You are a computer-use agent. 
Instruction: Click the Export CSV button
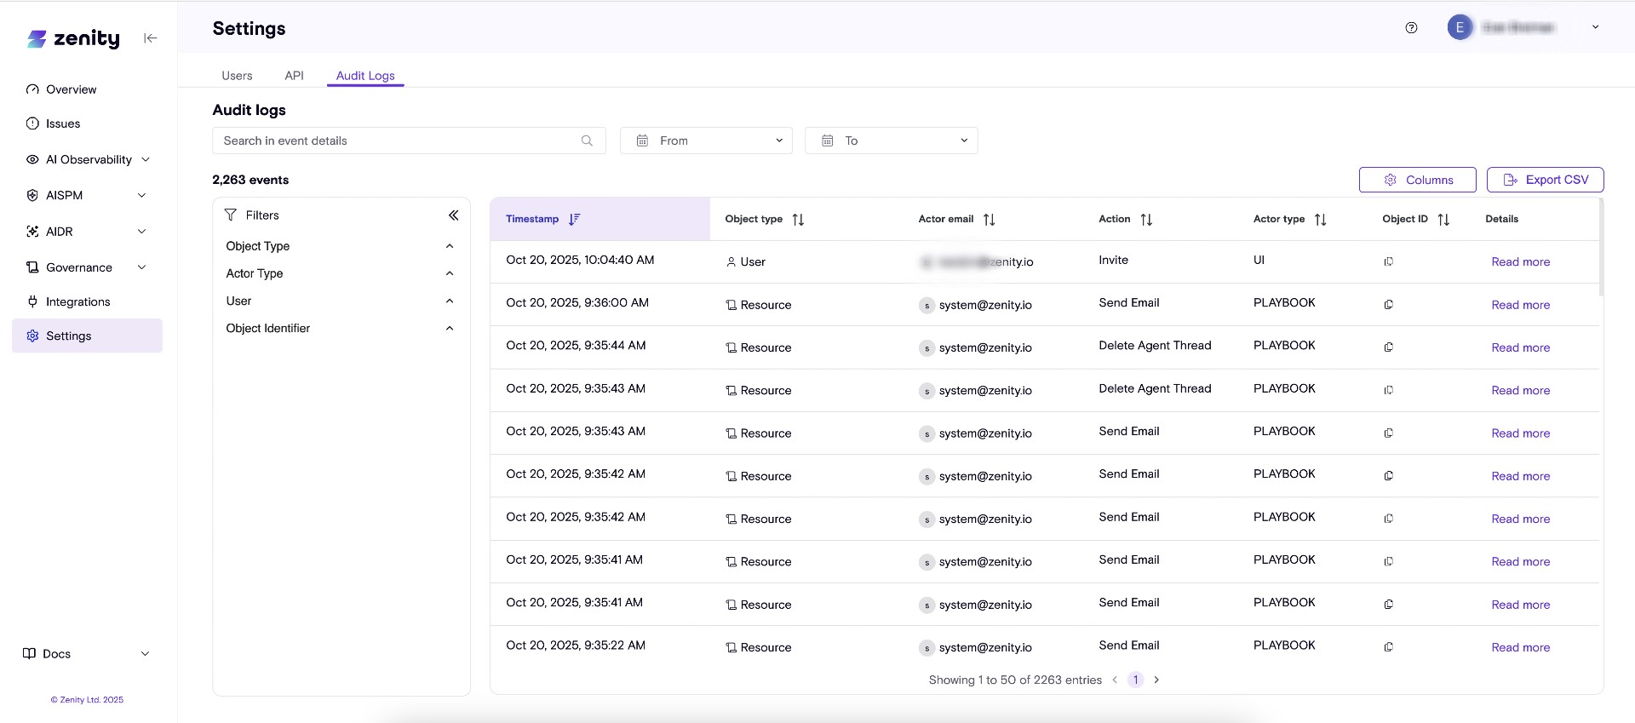pyautogui.click(x=1545, y=180)
